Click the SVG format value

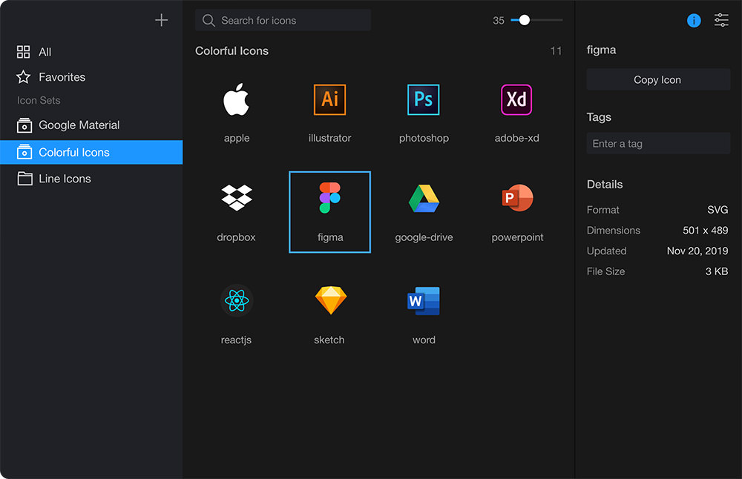[x=718, y=210]
